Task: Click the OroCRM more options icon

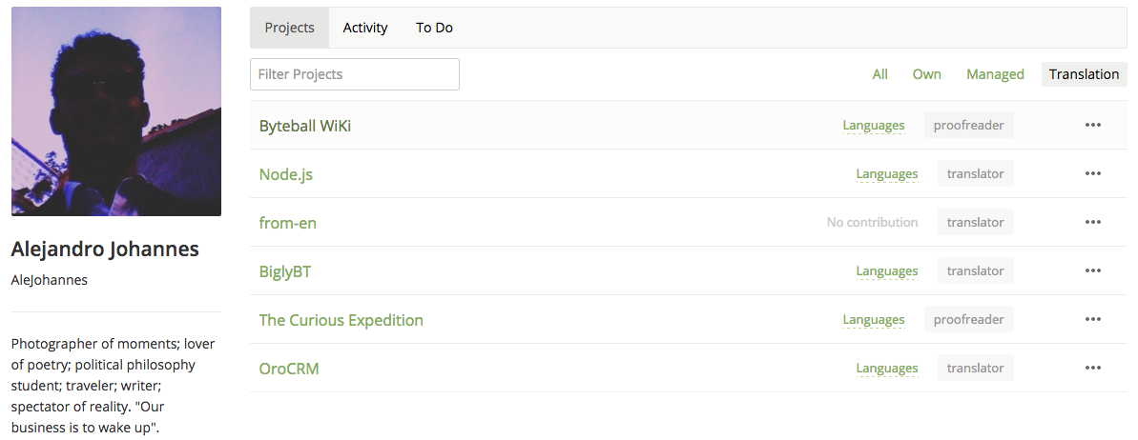Action: [1093, 368]
